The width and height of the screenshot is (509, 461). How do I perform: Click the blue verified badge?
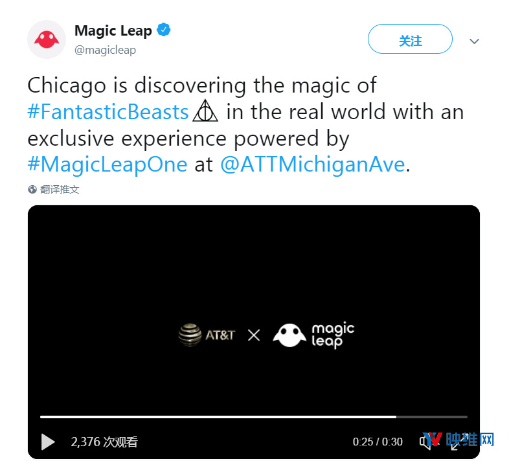tap(164, 30)
